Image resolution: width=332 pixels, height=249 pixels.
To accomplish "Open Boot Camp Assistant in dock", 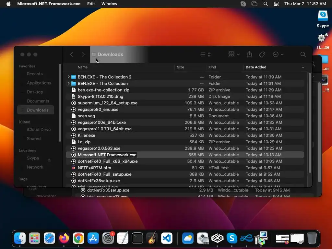I will 203,238.
